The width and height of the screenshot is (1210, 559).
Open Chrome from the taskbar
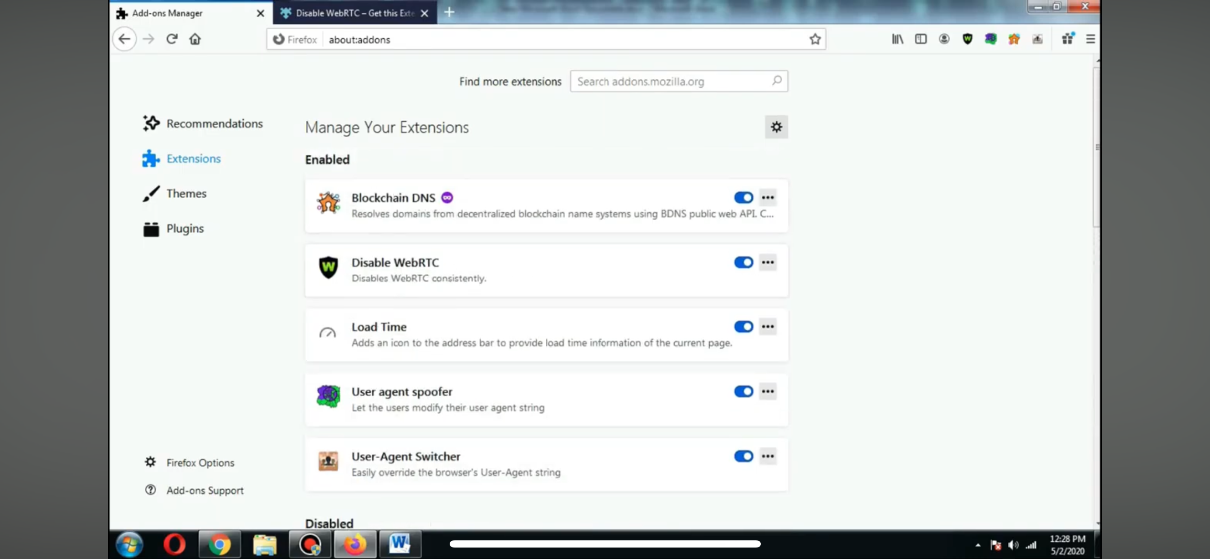(219, 544)
